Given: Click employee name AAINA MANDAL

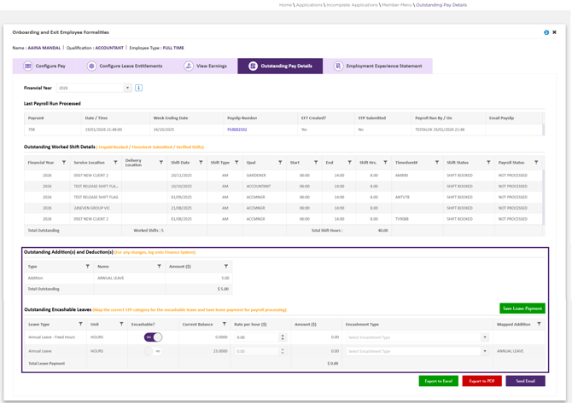Looking at the screenshot, I should [44, 48].
